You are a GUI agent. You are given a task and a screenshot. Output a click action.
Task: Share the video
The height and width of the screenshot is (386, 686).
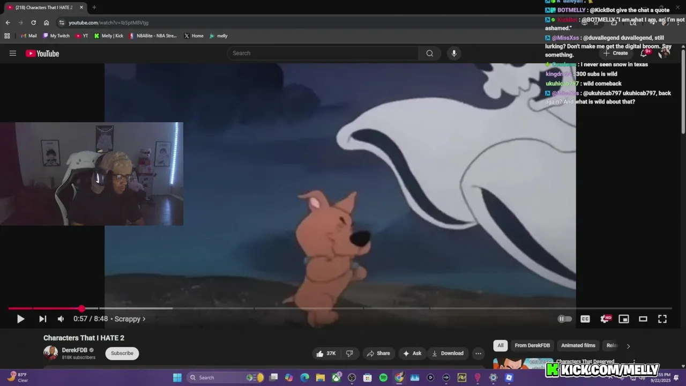point(378,353)
